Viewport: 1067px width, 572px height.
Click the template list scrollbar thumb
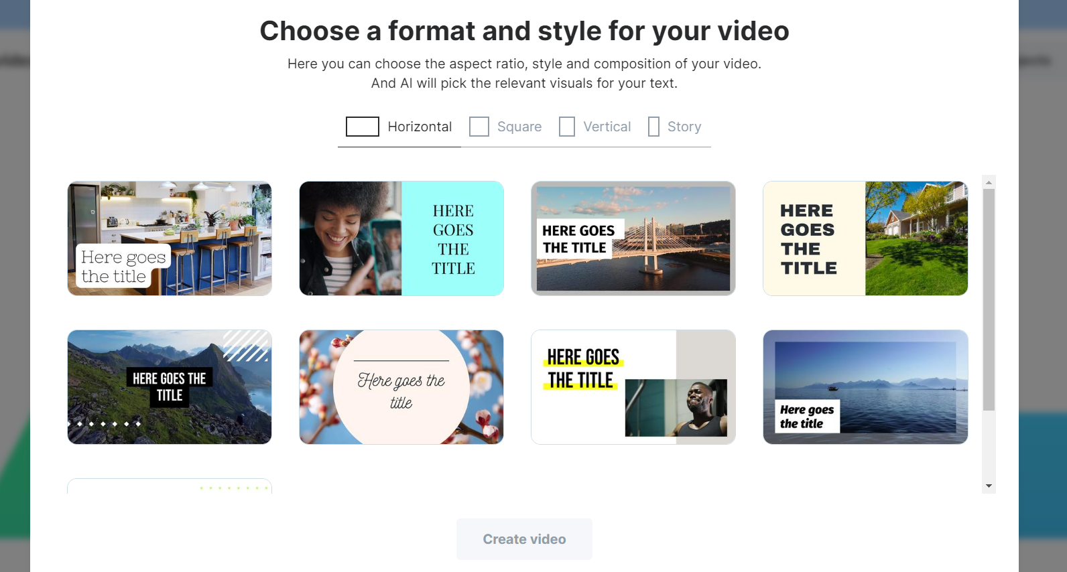(989, 299)
